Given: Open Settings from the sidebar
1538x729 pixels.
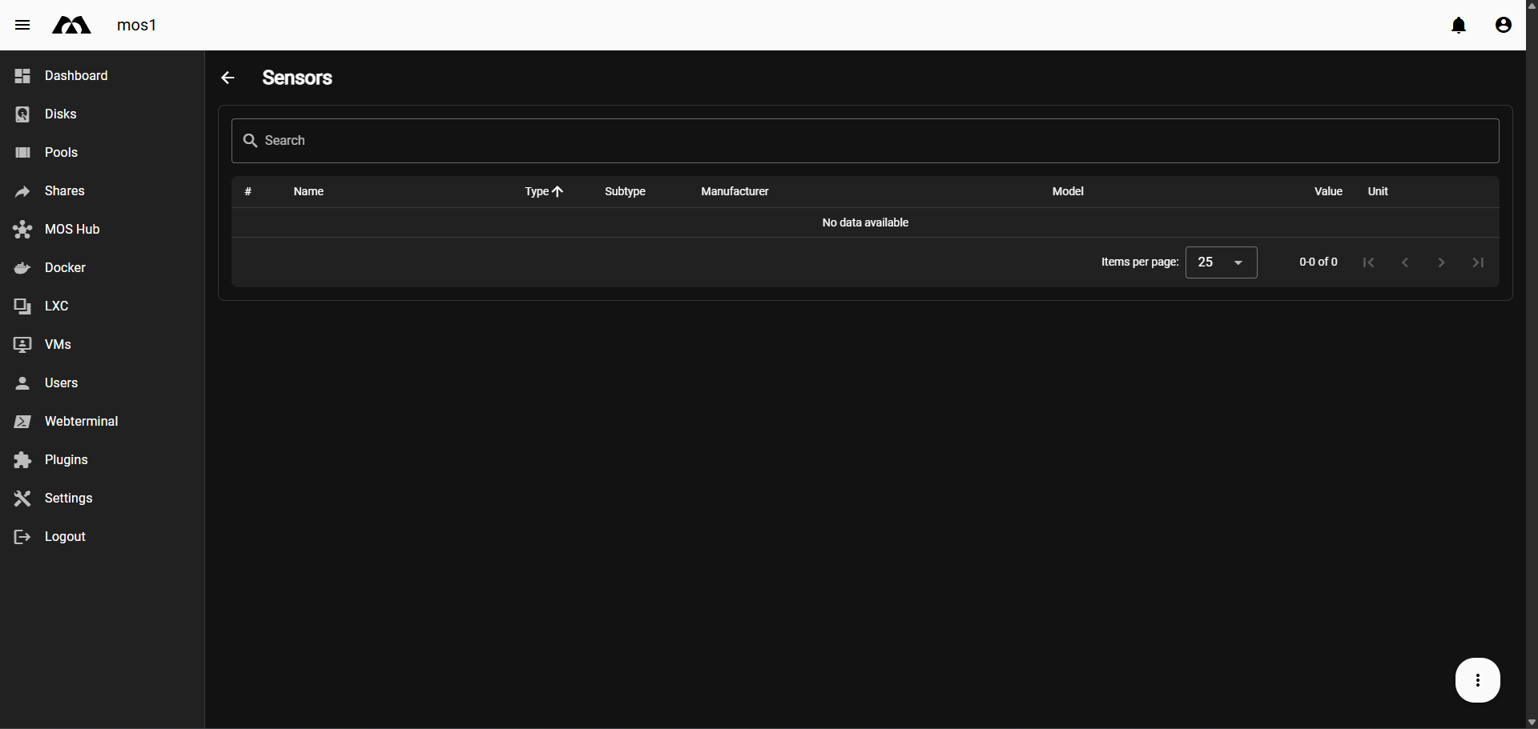Looking at the screenshot, I should click(68, 498).
